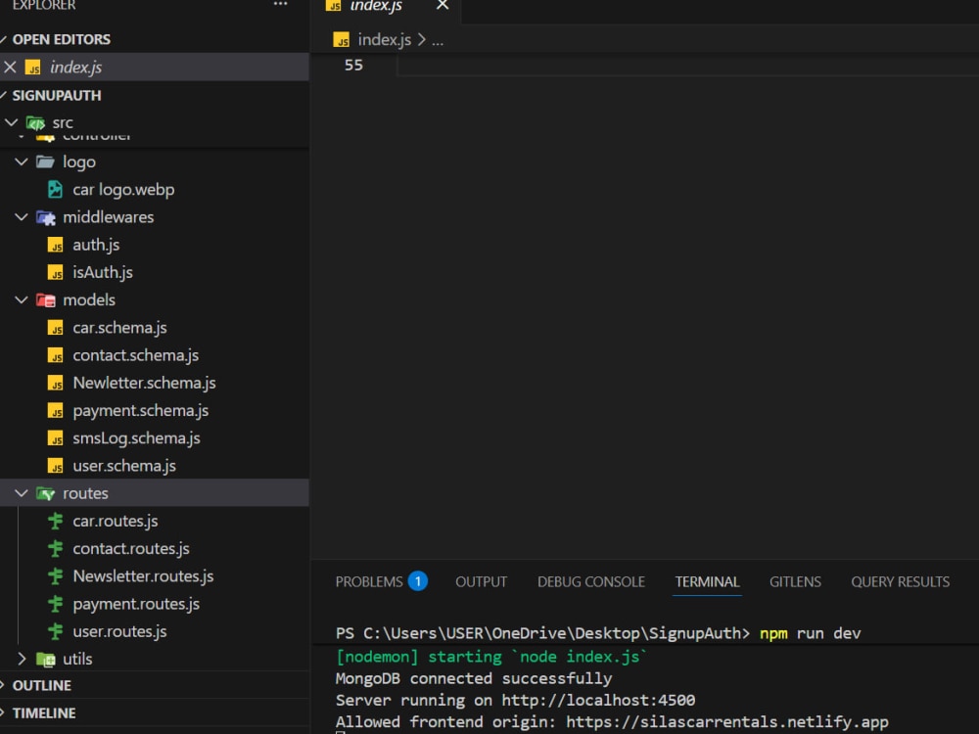The height and width of the screenshot is (734, 979).
Task: Click the image file icon of car logo.webp
Action: click(55, 189)
